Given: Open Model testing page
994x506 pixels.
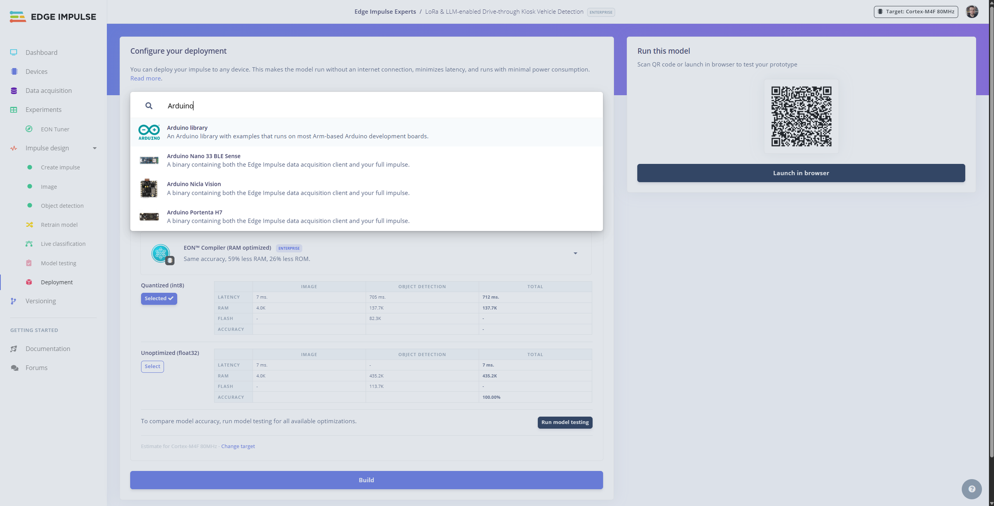Looking at the screenshot, I should (x=58, y=263).
